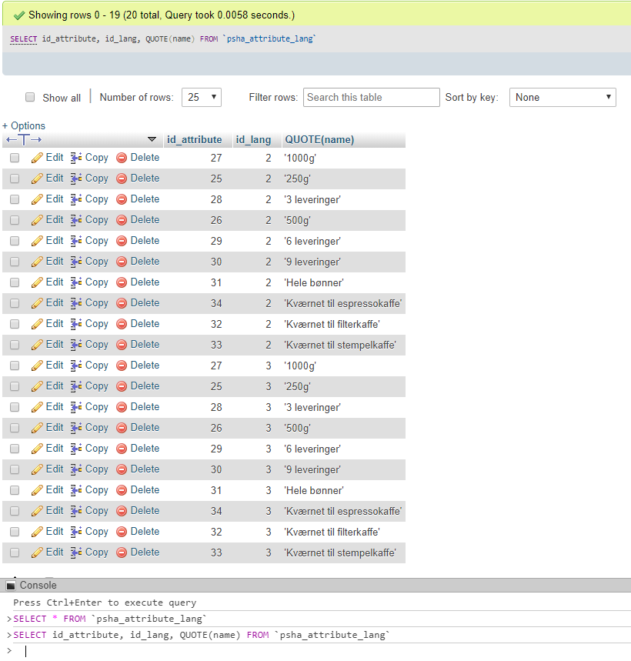
Task: Click the Copy icon for attribute 31 lang 3 row
Action: (76, 490)
